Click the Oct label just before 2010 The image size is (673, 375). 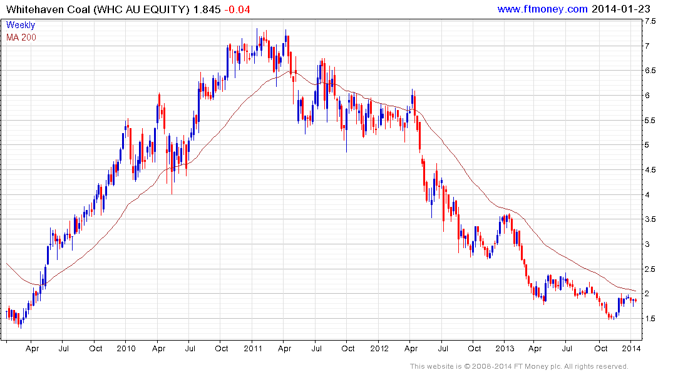(96, 348)
